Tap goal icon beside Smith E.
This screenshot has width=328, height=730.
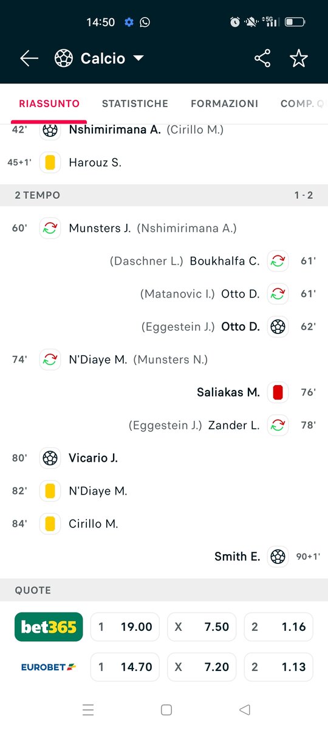coord(278,557)
